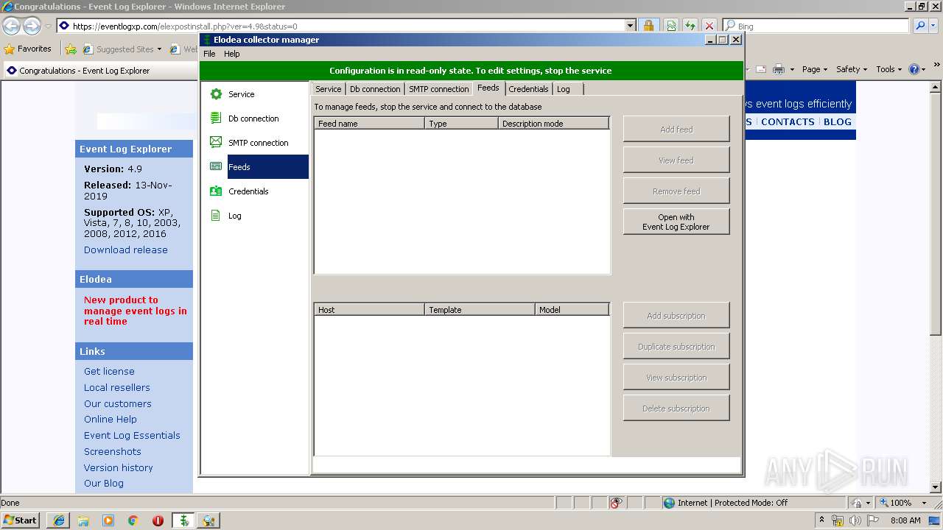Switch to the Service tab
Screen dimensions: 943x530
[328, 89]
